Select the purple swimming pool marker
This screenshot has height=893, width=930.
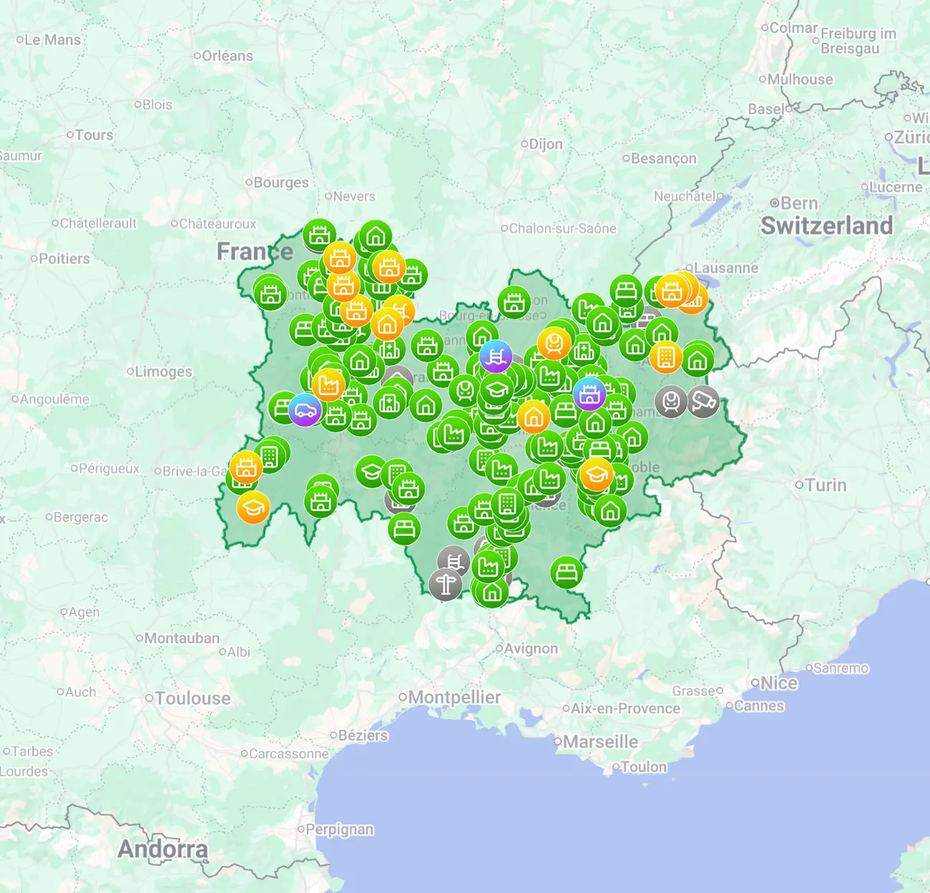tap(496, 356)
